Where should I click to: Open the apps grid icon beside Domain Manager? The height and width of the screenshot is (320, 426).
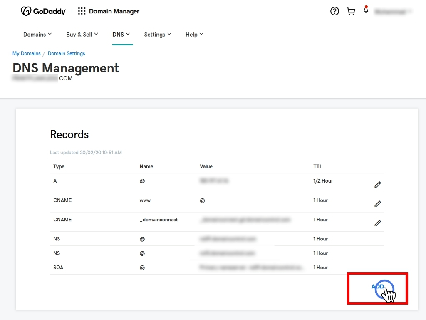coord(82,11)
